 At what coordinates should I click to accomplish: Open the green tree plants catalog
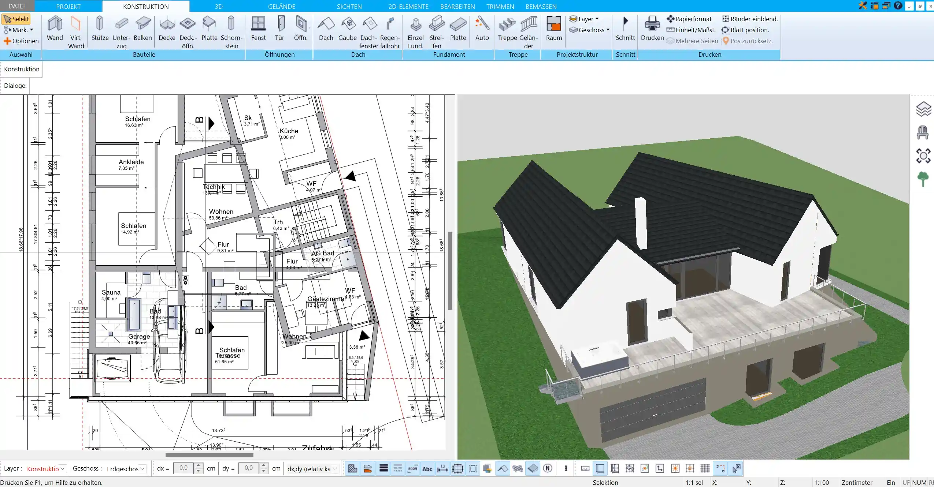point(923,179)
